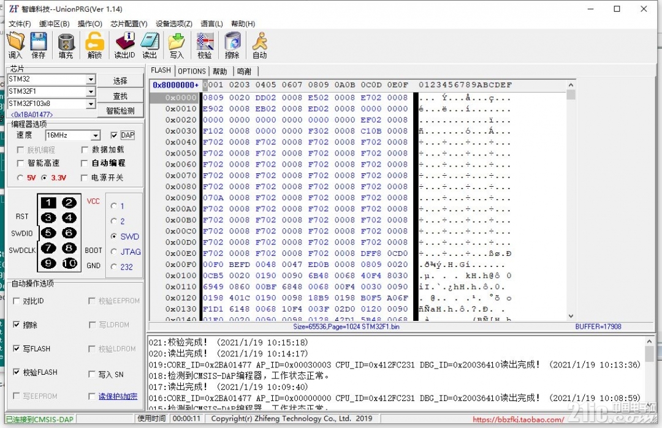Click pin 5 (SWDIO) on connector diagram
Image resolution: width=662 pixels, height=428 pixels.
pyautogui.click(x=48, y=233)
